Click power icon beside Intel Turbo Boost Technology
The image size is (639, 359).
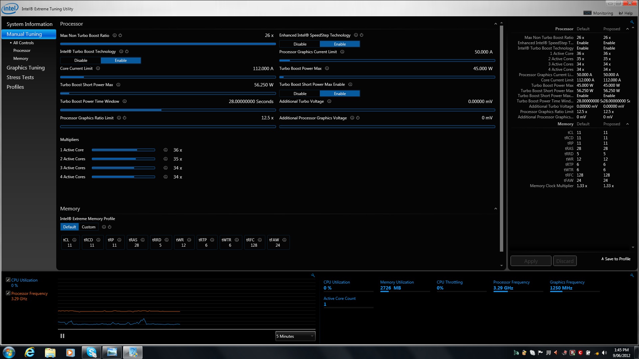click(x=127, y=52)
